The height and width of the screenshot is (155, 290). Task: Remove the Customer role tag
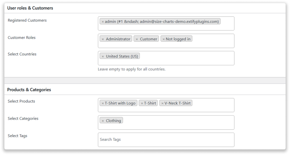click(137, 39)
